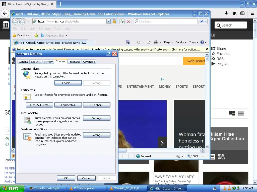This screenshot has height=192, width=257.
Task: Click Internet Archive logo icon
Action: click(x=6, y=25)
